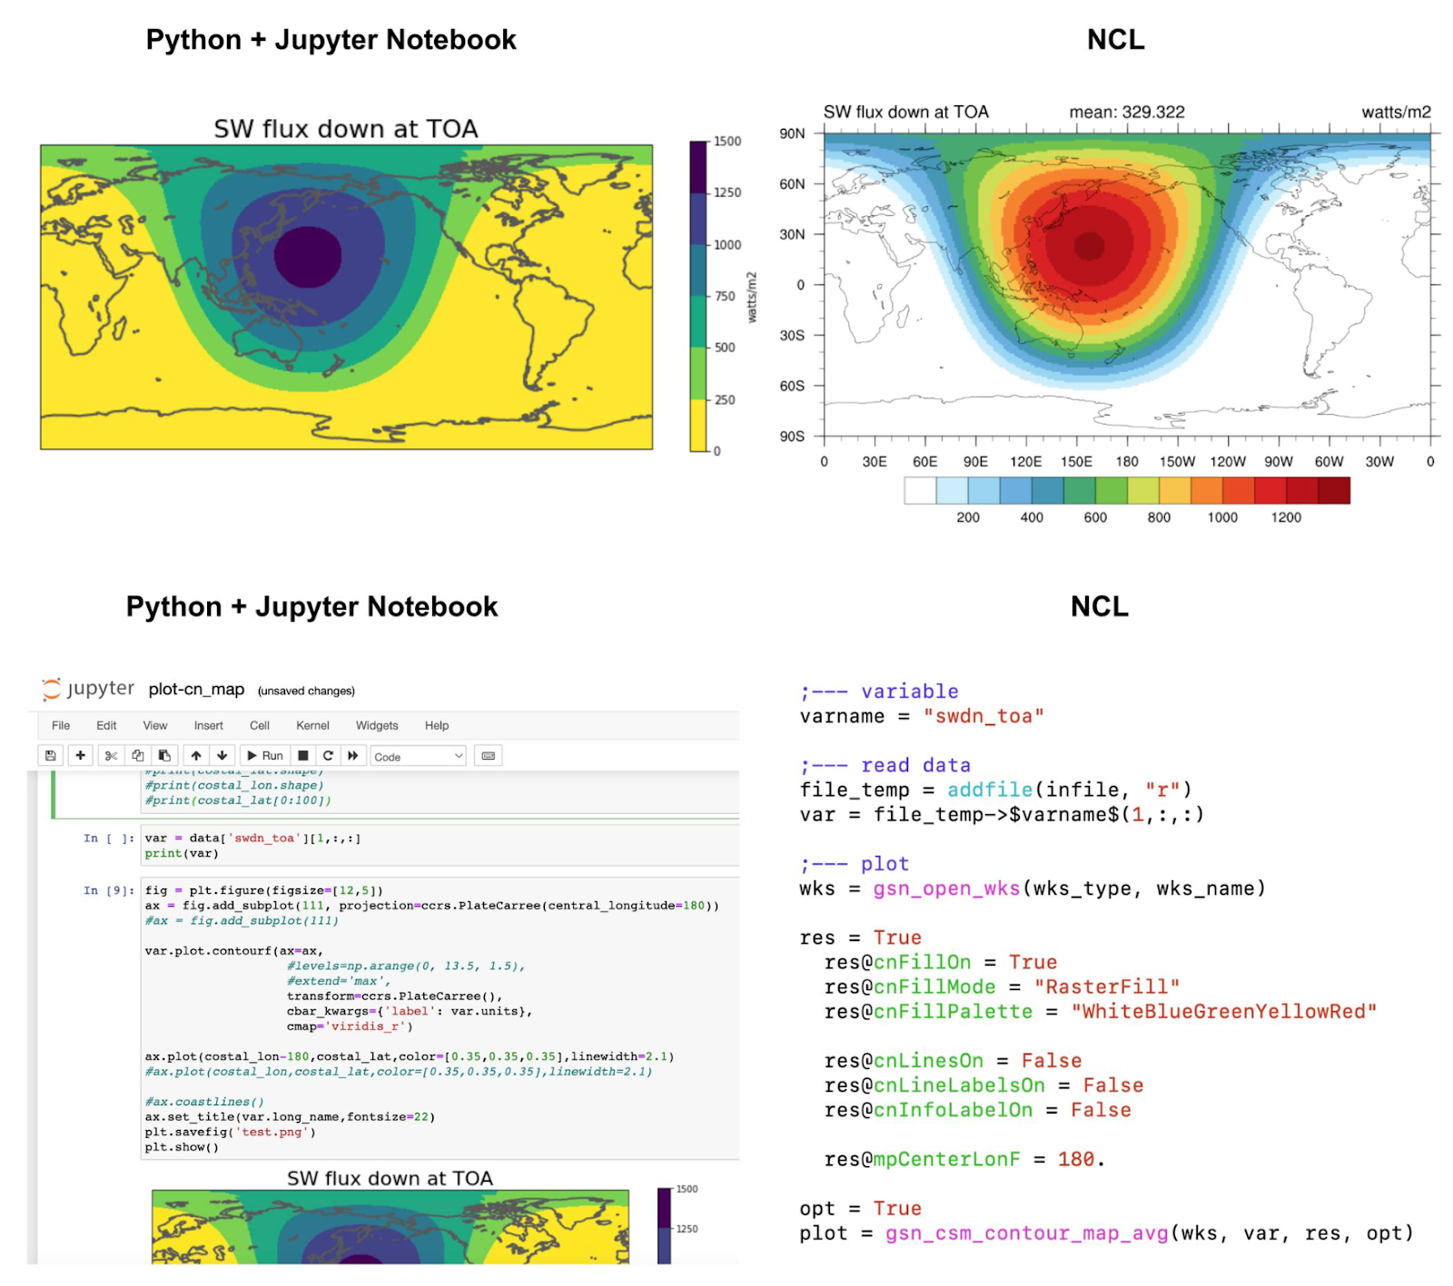Click the res@mpCenterLonF = 180. line
This screenshot has height=1286, width=1453.
[x=964, y=1159]
